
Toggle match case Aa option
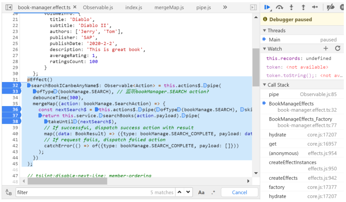pyautogui.click(x=201, y=192)
